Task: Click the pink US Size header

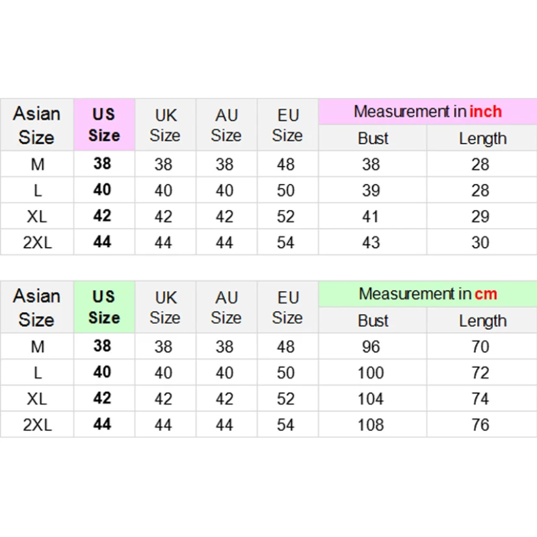Action: point(104,125)
